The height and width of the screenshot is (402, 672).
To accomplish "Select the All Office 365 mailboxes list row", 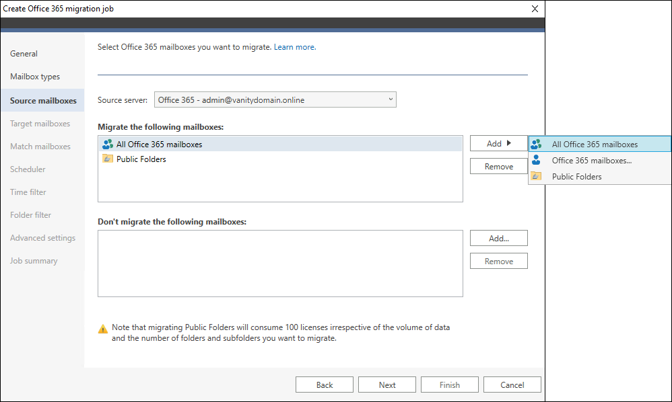I will pos(280,144).
